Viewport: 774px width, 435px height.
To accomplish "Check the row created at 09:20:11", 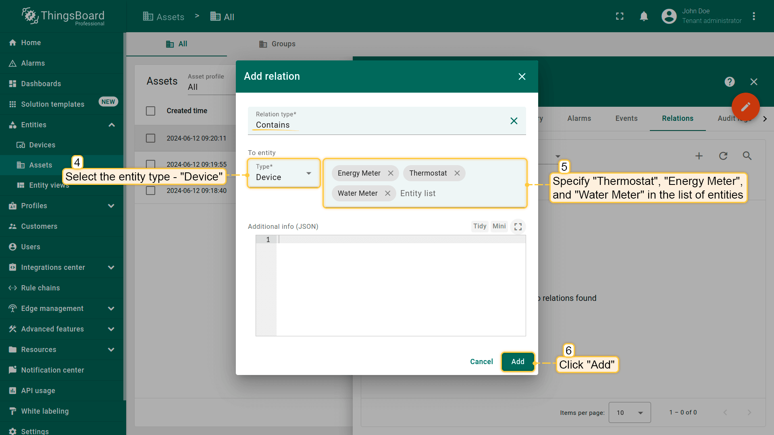I will 150,138.
